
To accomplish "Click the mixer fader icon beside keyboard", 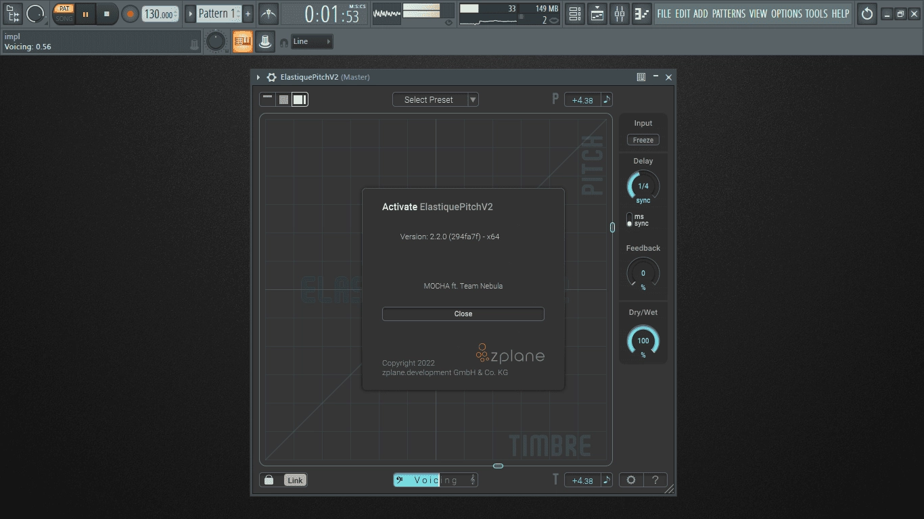I will [265, 41].
